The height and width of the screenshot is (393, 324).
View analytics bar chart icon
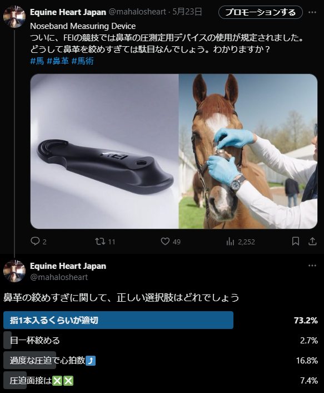click(230, 242)
